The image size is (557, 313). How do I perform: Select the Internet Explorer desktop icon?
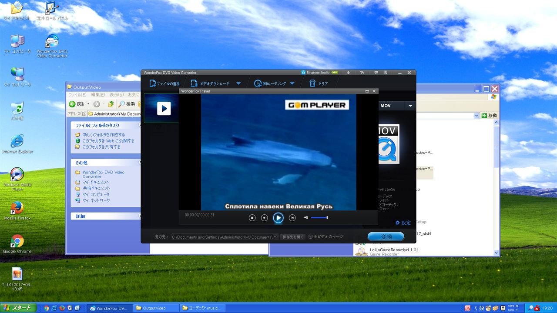(17, 144)
